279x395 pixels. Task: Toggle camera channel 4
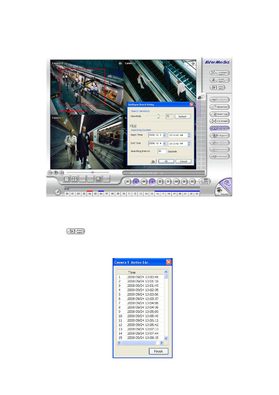pyautogui.click(x=199, y=116)
